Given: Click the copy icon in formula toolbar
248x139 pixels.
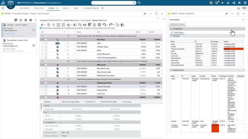Looking at the screenshot, I should (117, 25).
